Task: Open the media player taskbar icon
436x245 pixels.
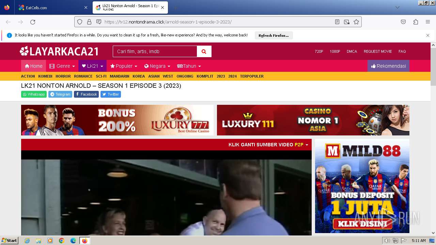Action: pos(50,241)
